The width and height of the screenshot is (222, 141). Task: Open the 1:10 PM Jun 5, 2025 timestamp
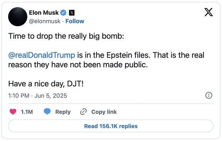click(x=37, y=96)
